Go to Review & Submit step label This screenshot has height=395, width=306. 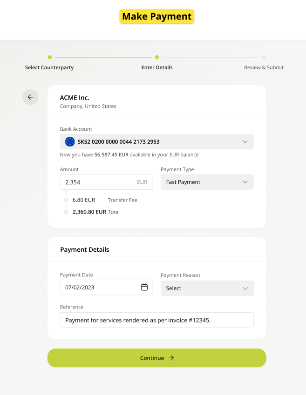pyautogui.click(x=264, y=67)
